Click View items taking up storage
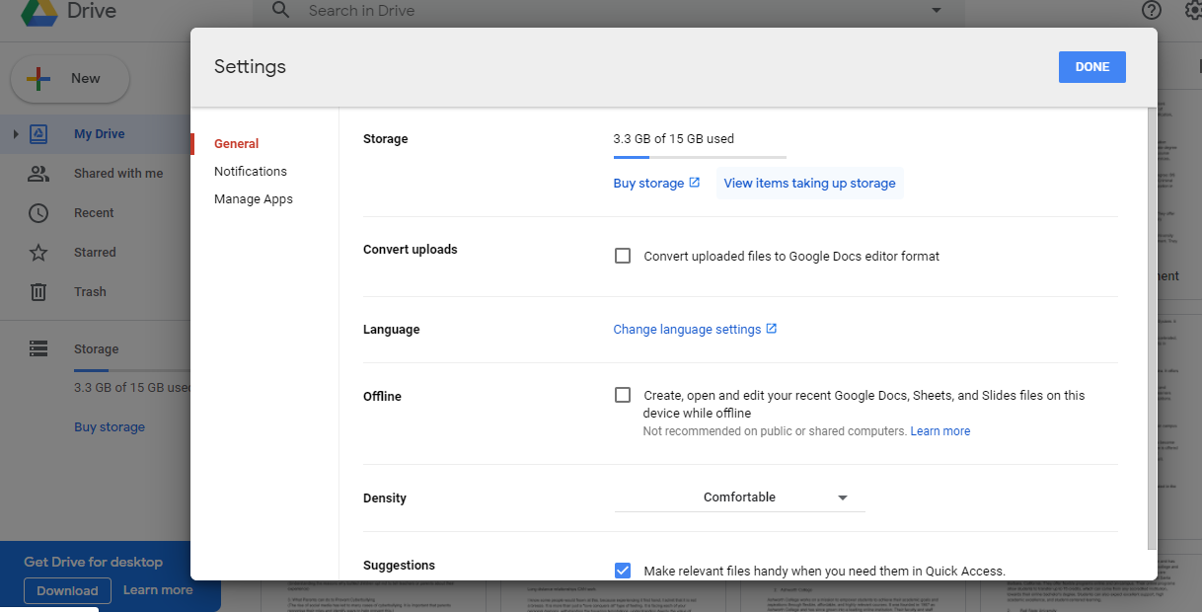 (809, 183)
